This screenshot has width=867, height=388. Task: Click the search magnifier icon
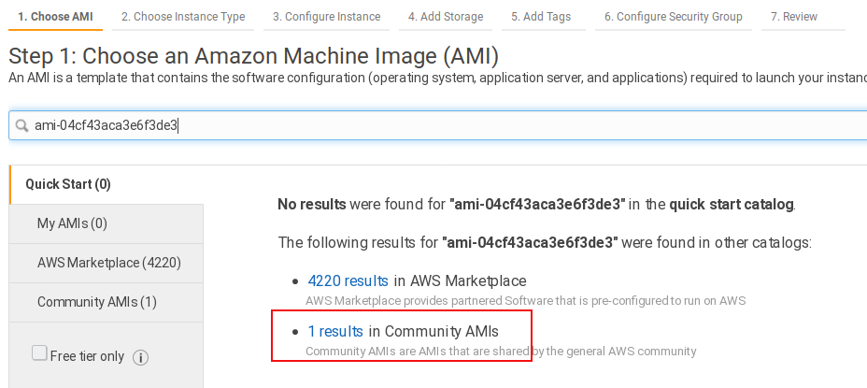pyautogui.click(x=21, y=125)
